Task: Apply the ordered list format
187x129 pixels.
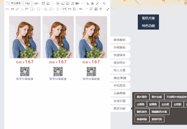Action: (x=51, y=9)
